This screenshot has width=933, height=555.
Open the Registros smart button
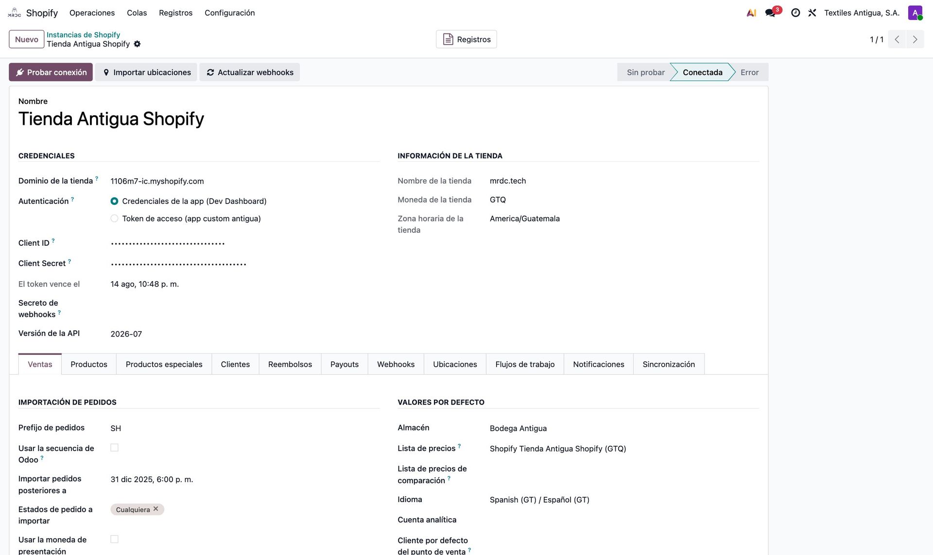[466, 39]
